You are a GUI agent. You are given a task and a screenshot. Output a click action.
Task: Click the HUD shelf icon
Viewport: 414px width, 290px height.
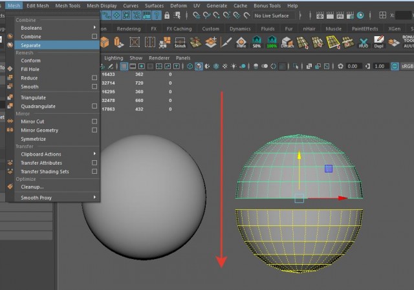(x=364, y=43)
